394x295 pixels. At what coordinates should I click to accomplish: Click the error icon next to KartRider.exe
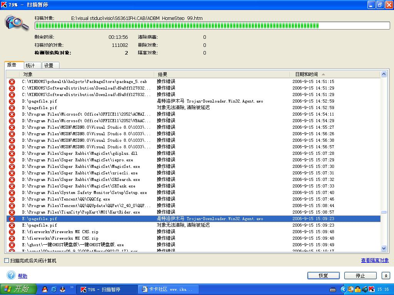(x=12, y=212)
